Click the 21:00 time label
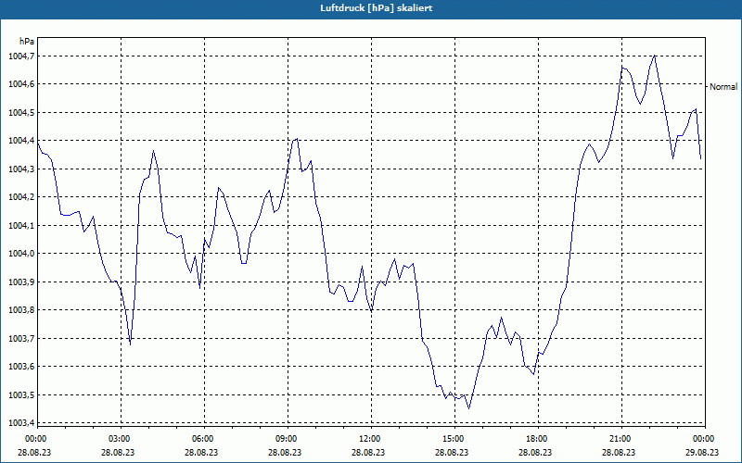742x463 pixels. [621, 439]
